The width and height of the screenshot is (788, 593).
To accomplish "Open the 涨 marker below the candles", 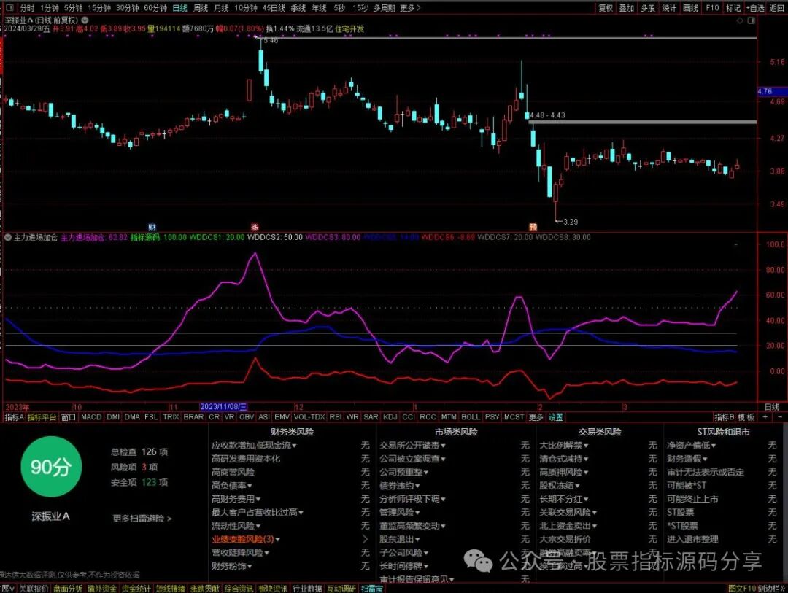I will click(x=255, y=227).
